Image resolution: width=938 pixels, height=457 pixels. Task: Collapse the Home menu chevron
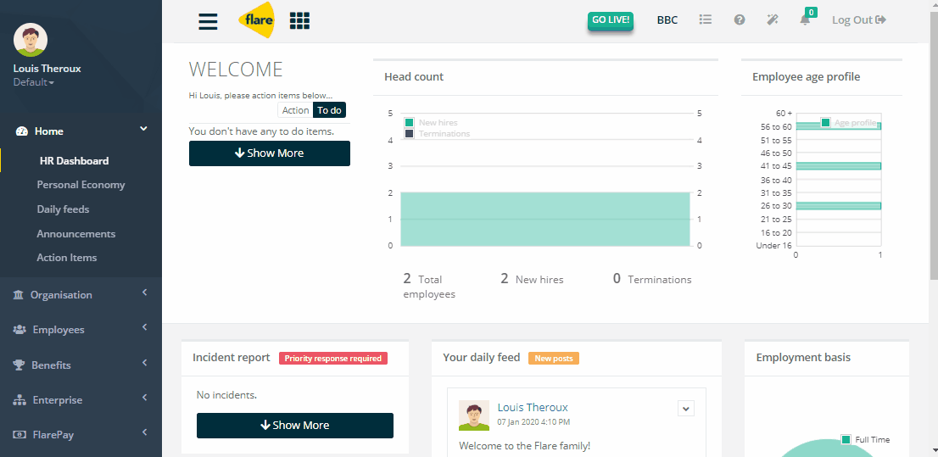(x=143, y=129)
